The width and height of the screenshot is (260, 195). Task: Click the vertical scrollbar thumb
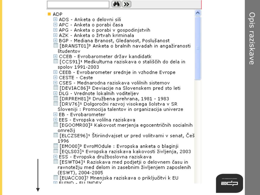[x=198, y=48]
